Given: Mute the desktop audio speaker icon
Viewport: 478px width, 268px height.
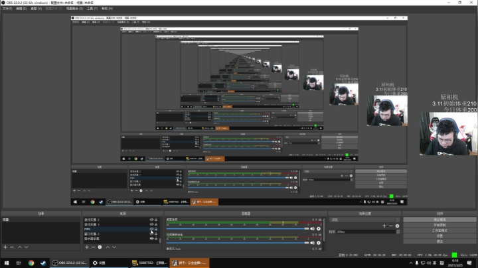Looking at the screenshot, I should (312, 229).
